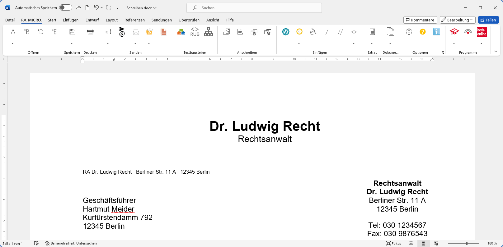Click the *E open icon
The height and width of the screenshot is (247, 503).
point(54,32)
